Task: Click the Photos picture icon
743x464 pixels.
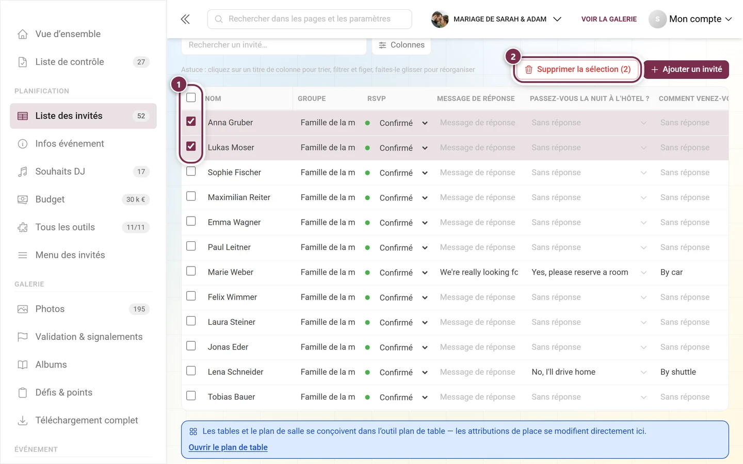Action: (x=23, y=309)
